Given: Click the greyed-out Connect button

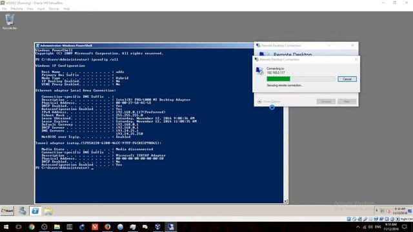Looking at the screenshot, I should click(x=325, y=102).
